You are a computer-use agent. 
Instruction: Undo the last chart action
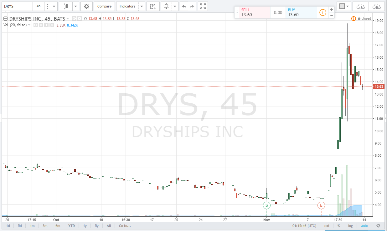pos(184,6)
